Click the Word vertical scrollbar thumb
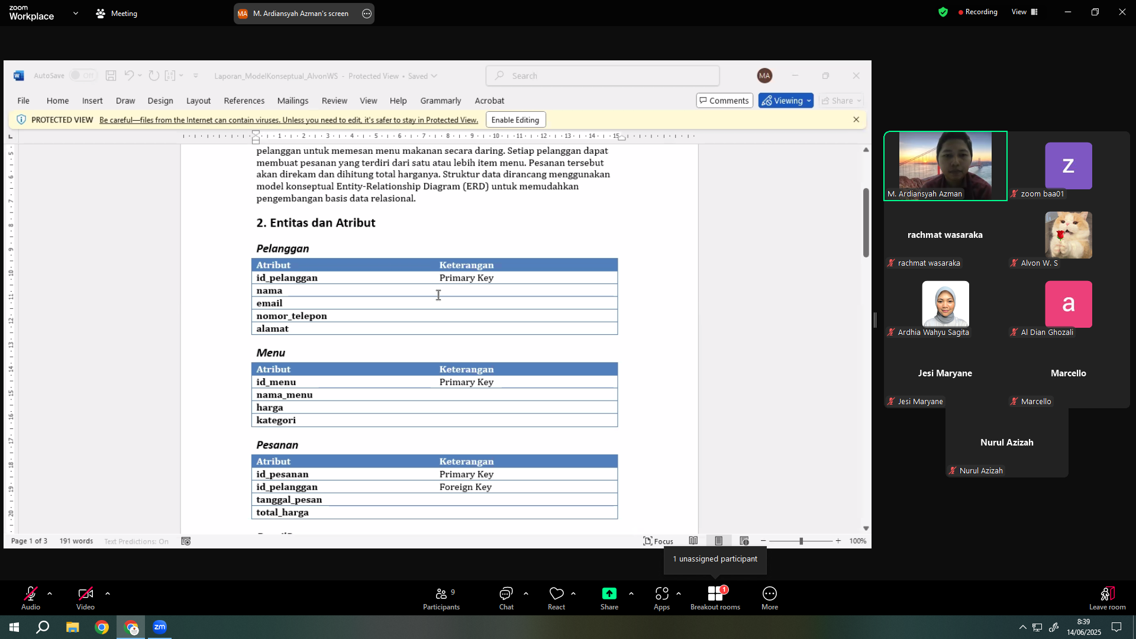Screen dimensions: 1136x639 click(x=866, y=222)
